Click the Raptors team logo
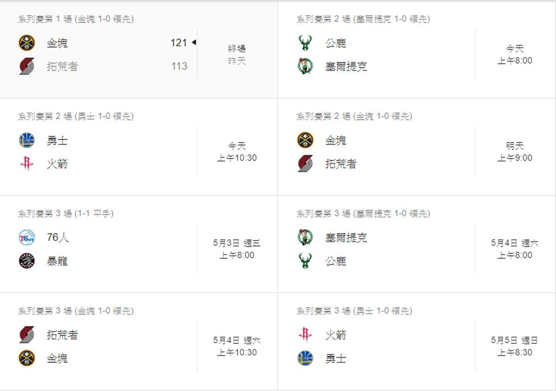556x391 pixels. pos(27,261)
